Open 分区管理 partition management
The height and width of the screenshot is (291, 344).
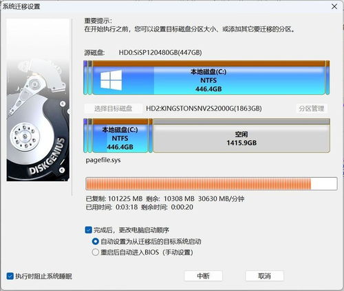point(312,108)
